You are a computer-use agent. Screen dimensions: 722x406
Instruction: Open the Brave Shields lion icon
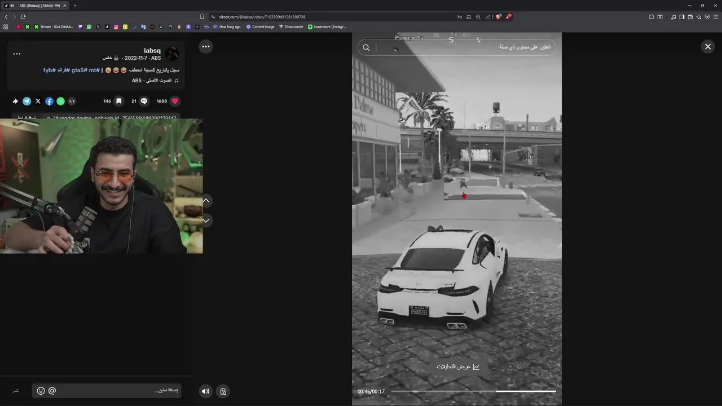pos(498,17)
